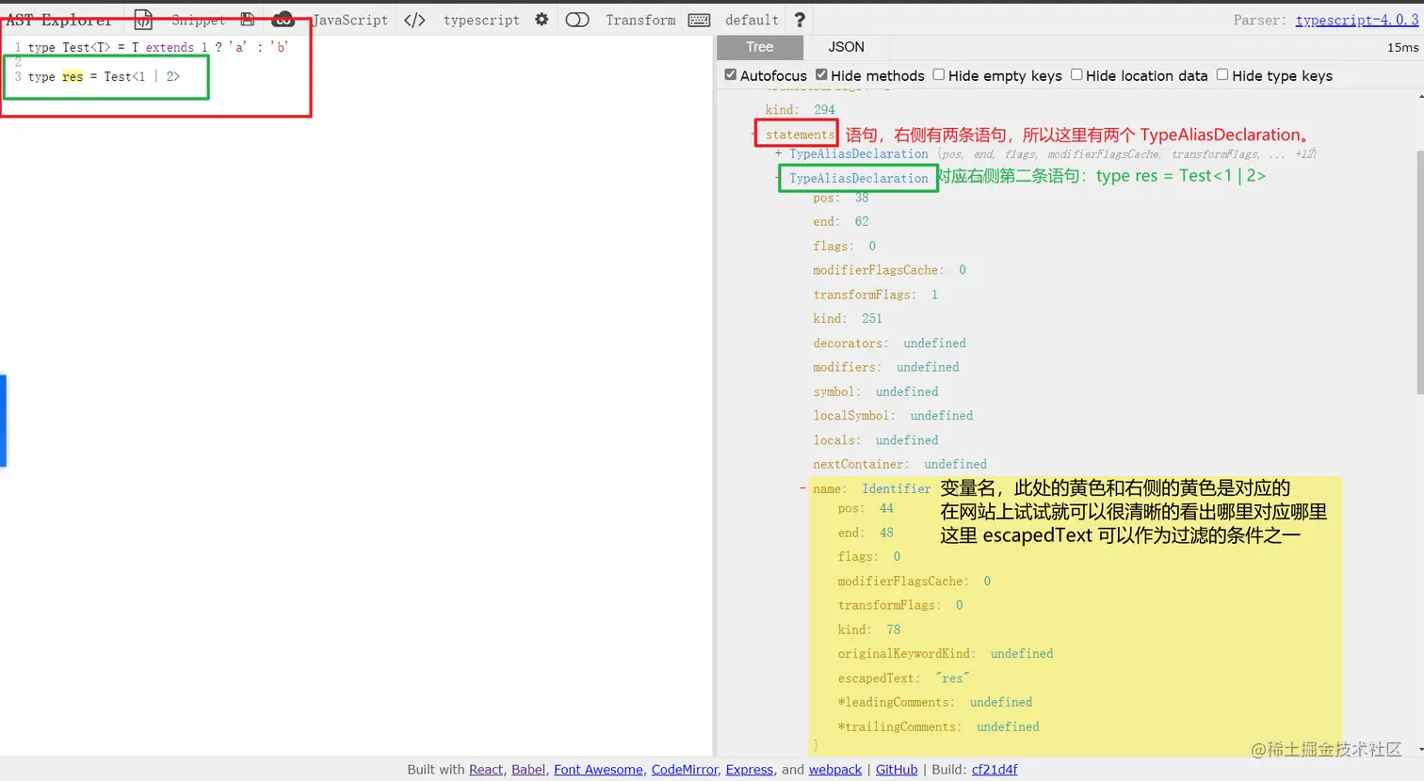This screenshot has height=781, width=1424.
Task: Click the save floppy disk icon
Action: 248,20
